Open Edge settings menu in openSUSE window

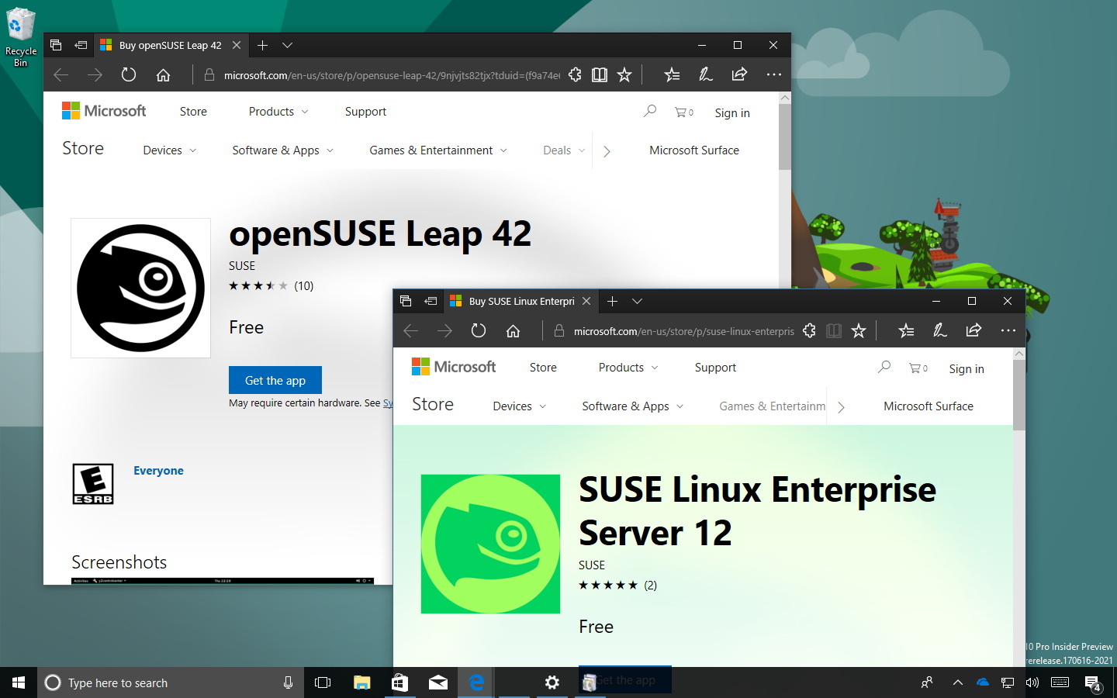click(x=773, y=74)
